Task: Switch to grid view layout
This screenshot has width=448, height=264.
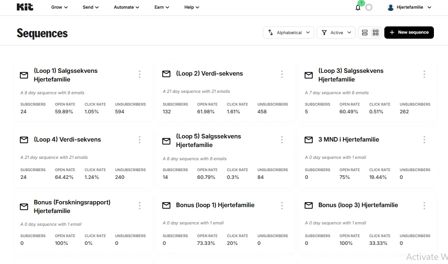Action: click(x=376, y=33)
